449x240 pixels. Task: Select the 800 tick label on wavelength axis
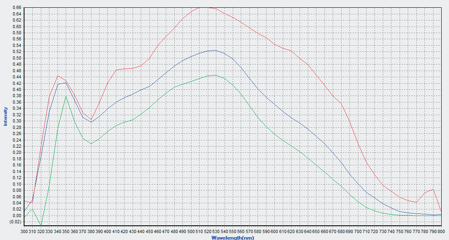coord(441,231)
